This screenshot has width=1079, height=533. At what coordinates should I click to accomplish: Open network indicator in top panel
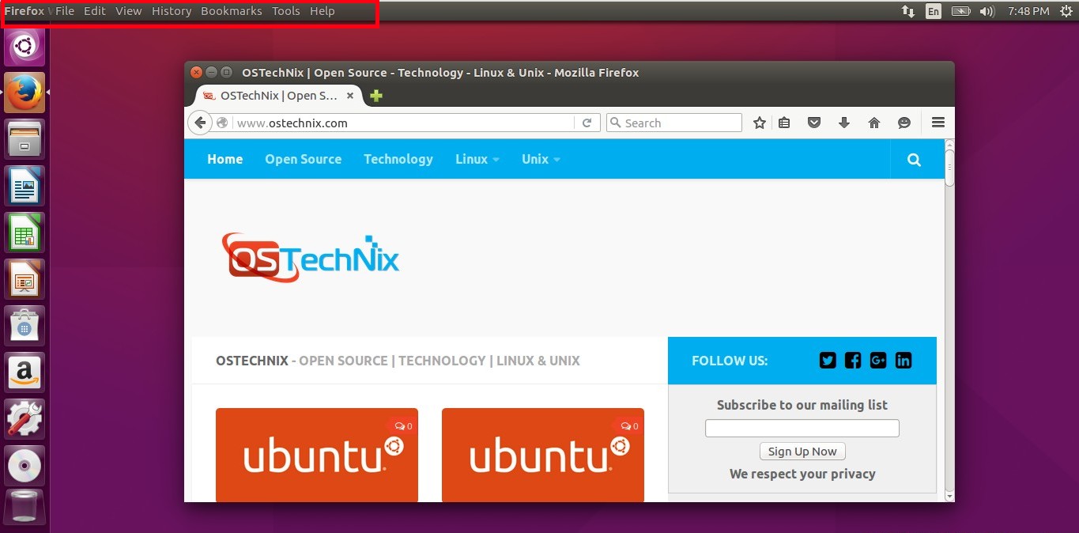(x=908, y=11)
